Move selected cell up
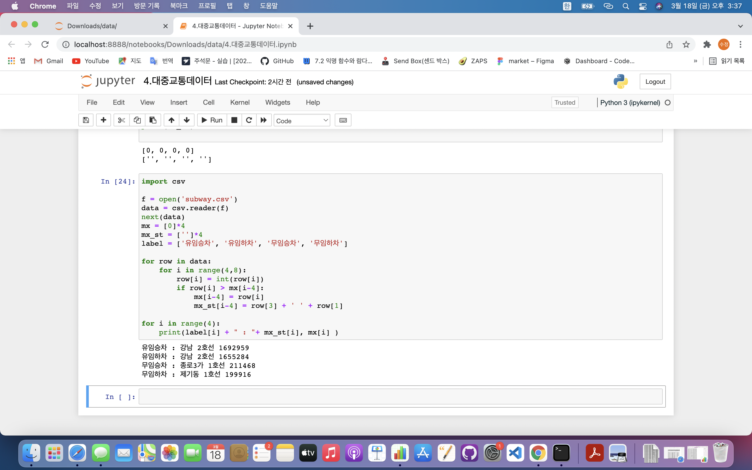Image resolution: width=752 pixels, height=470 pixels. [x=171, y=120]
